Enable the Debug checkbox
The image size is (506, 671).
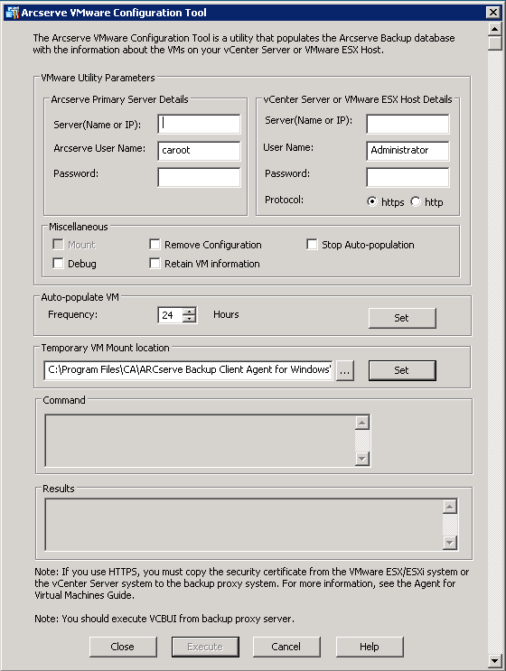tap(58, 263)
